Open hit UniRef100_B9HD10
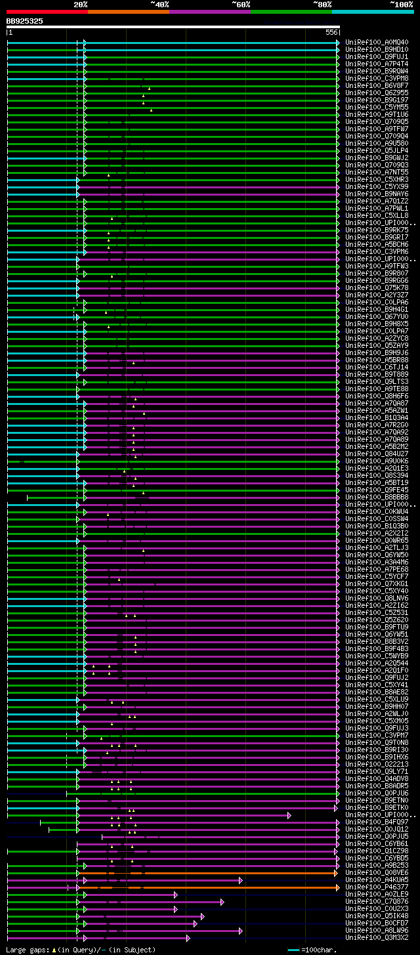The image size is (420, 955). pos(377,49)
